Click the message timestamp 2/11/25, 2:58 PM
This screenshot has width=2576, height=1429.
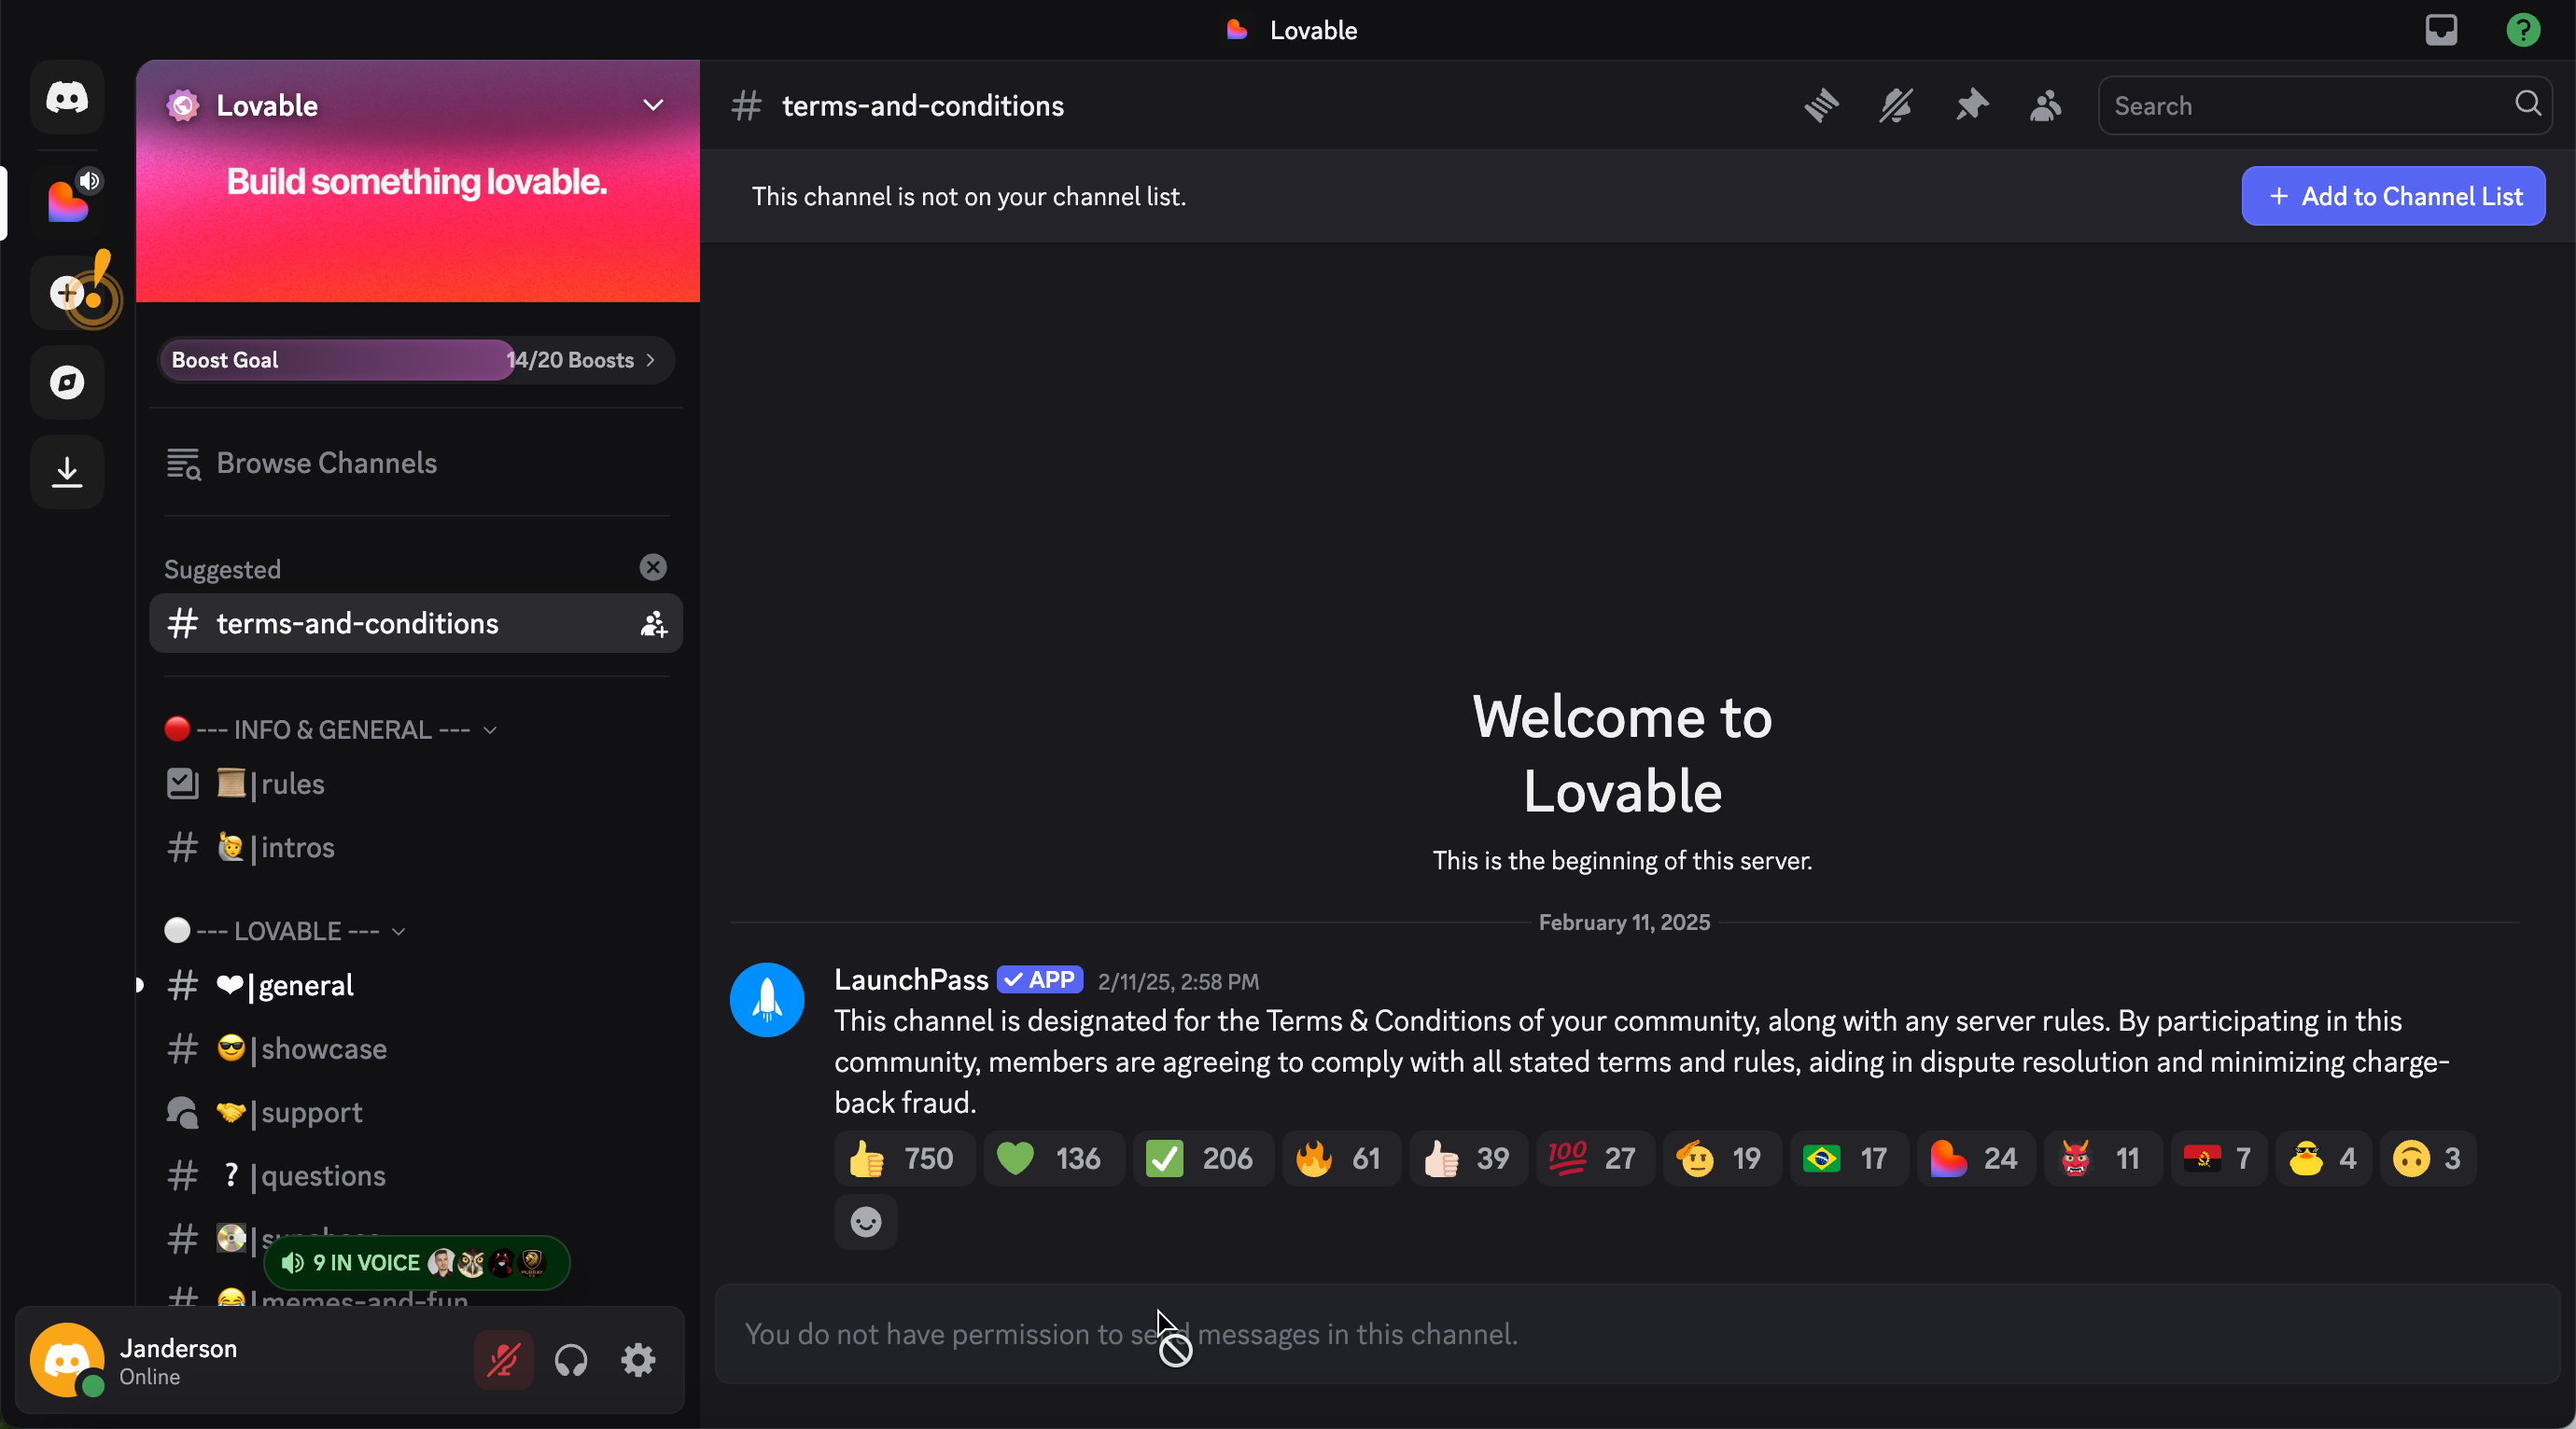(1178, 981)
